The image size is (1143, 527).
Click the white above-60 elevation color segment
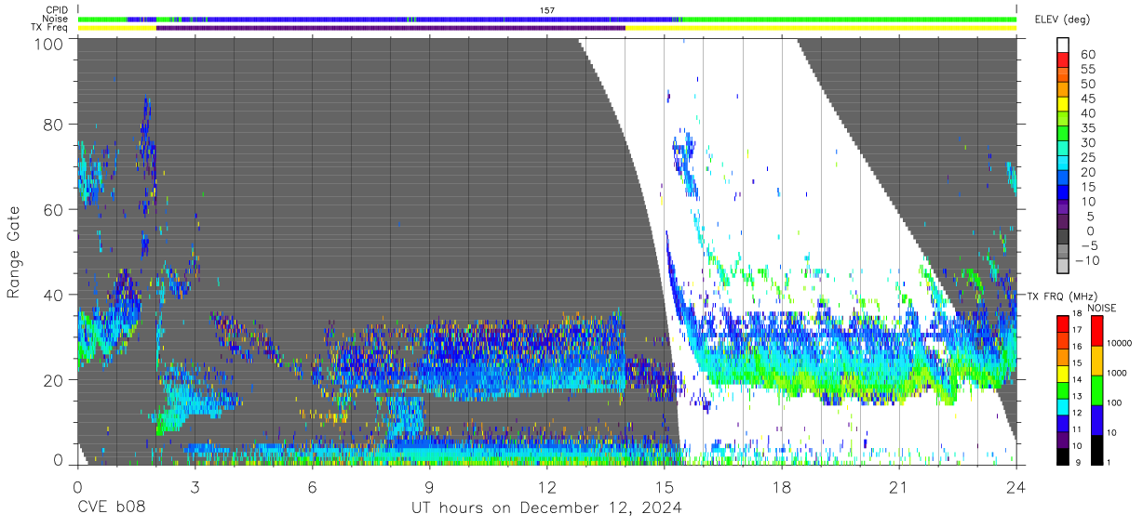(x=1063, y=44)
